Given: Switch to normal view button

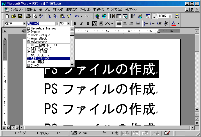Looking at the screenshot, I should (4, 127).
